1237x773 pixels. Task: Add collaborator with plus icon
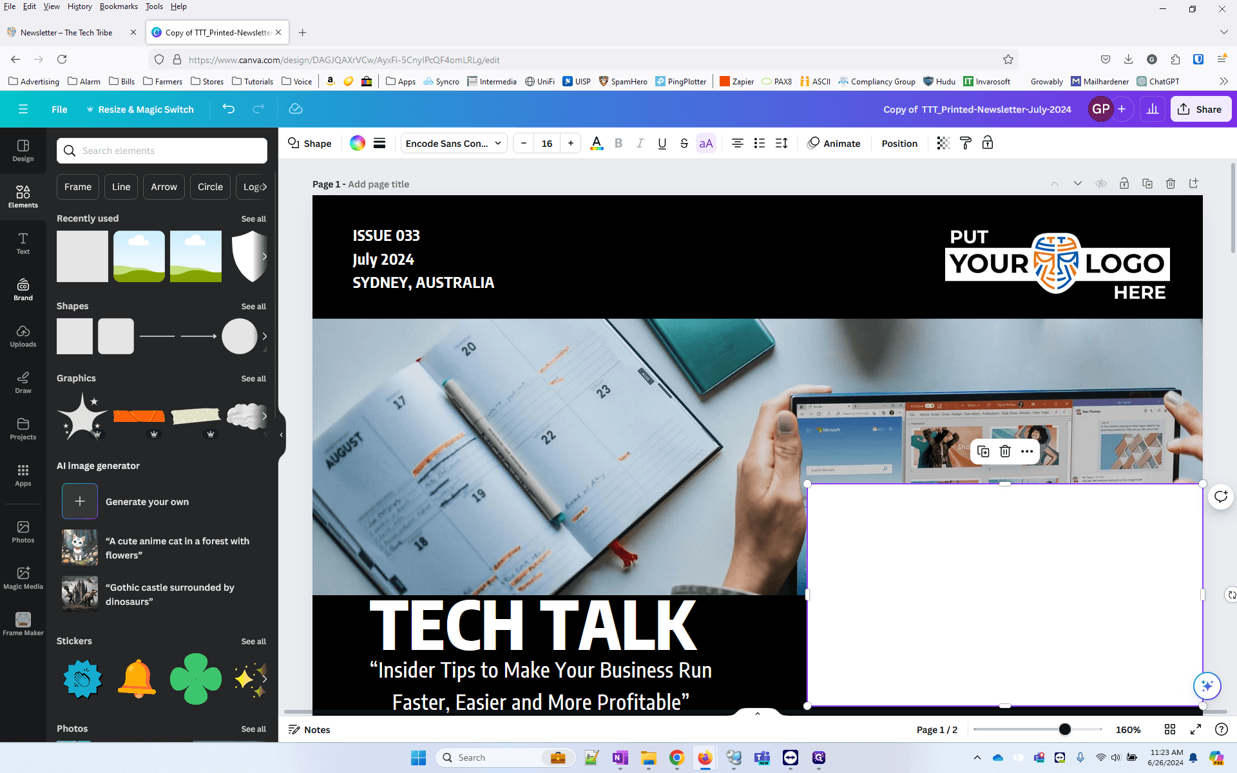click(x=1122, y=110)
